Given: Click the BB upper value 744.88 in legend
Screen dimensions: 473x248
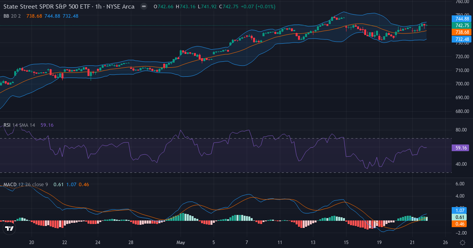Looking at the screenshot, I should pyautogui.click(x=52, y=16).
